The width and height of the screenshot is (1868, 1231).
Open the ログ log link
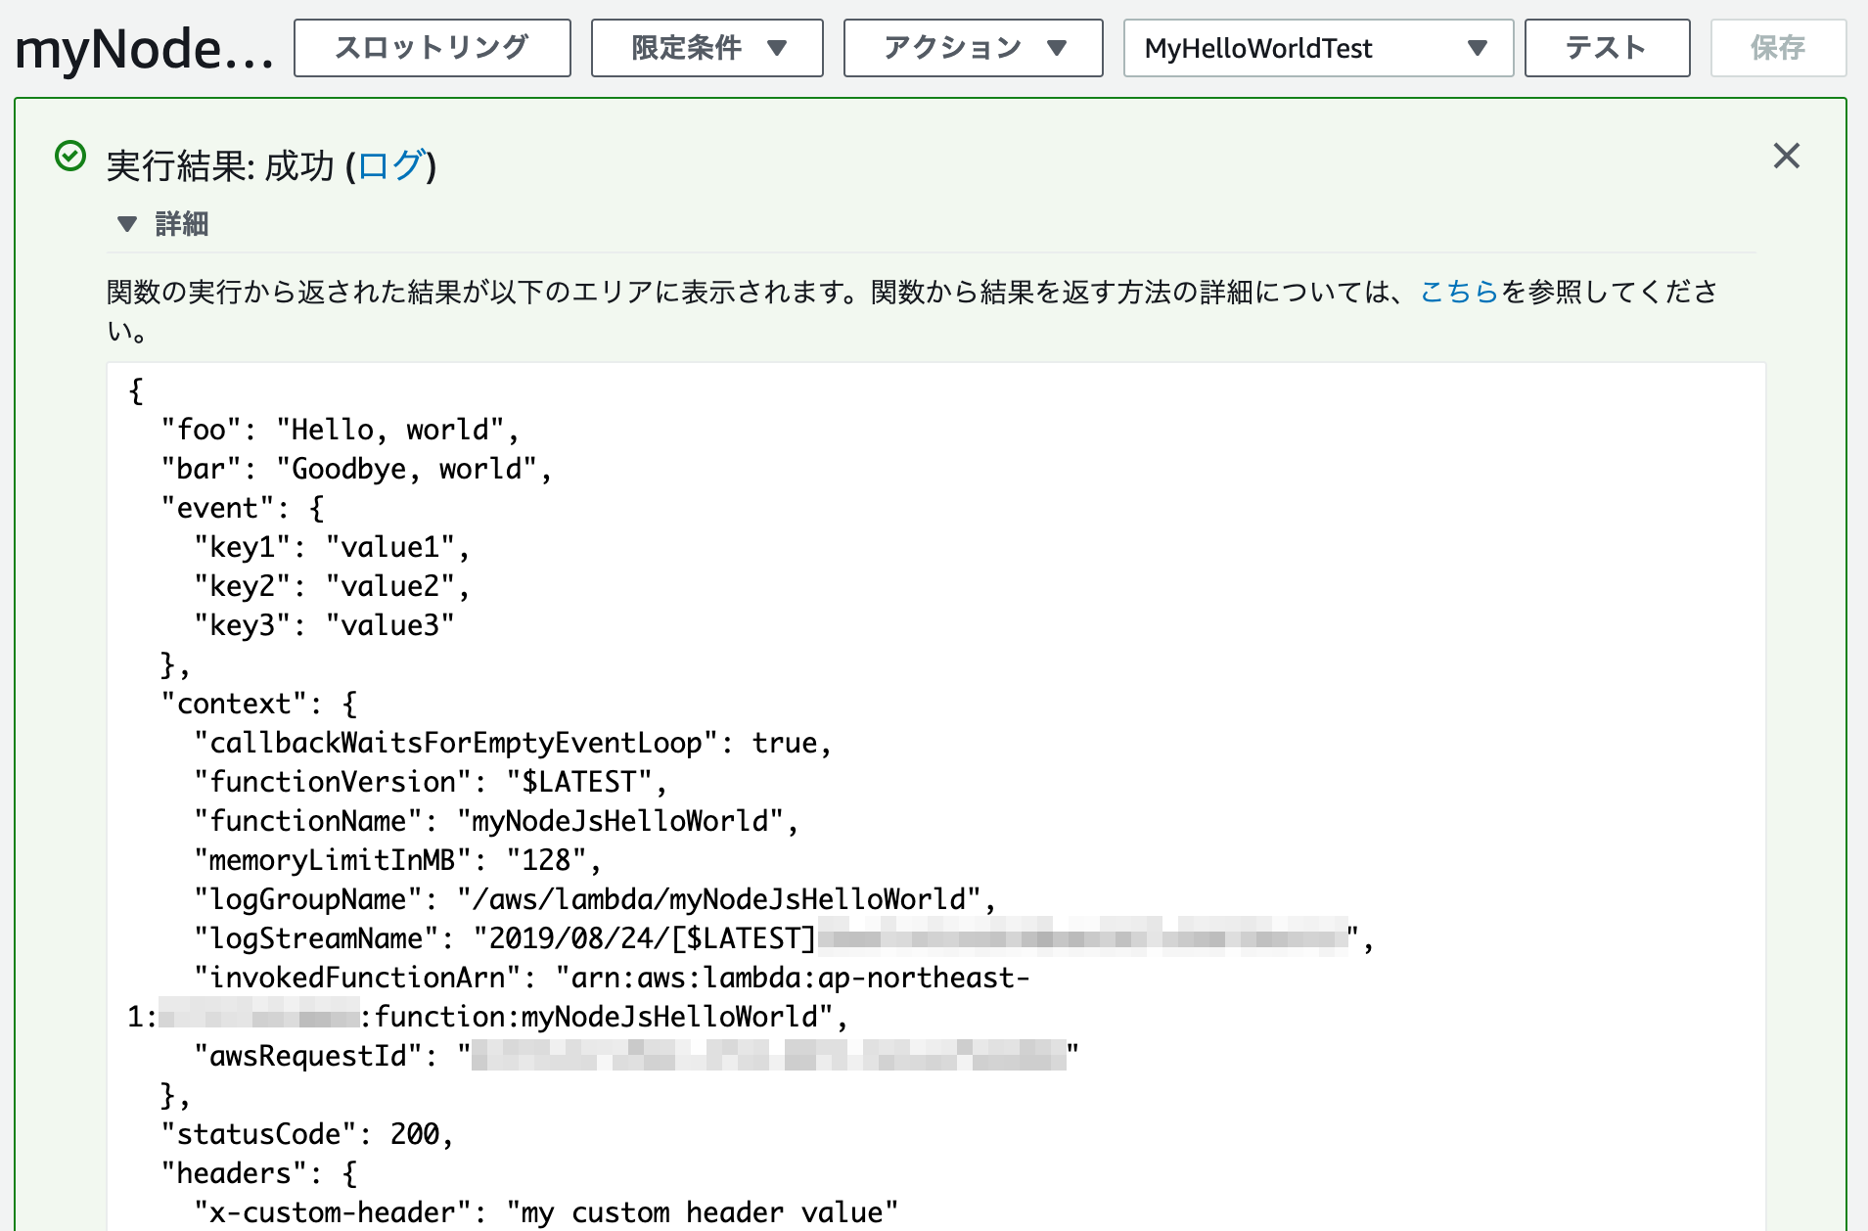click(x=390, y=165)
